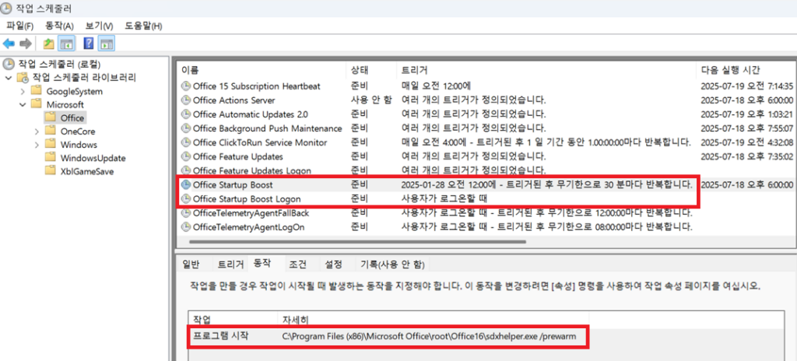
Task: Sort by the 트리거 column header
Action: tap(546, 70)
